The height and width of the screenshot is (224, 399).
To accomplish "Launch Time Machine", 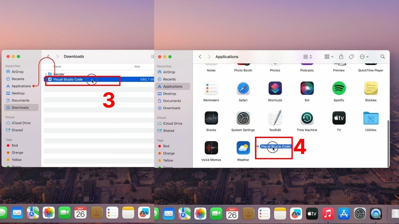I will click(307, 118).
